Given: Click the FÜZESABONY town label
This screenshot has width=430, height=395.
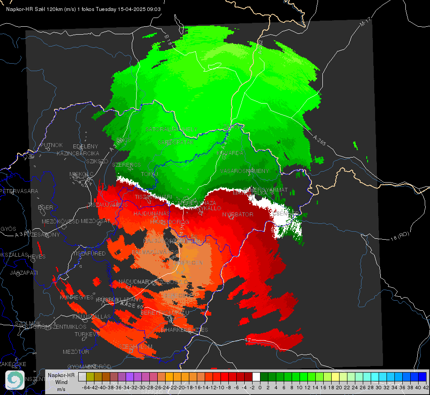Looking at the screenshot, I should point(42,235).
